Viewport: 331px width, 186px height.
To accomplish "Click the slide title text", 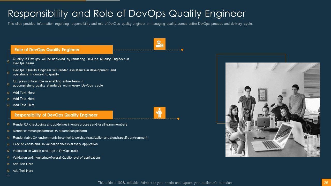I will coord(127,13).
